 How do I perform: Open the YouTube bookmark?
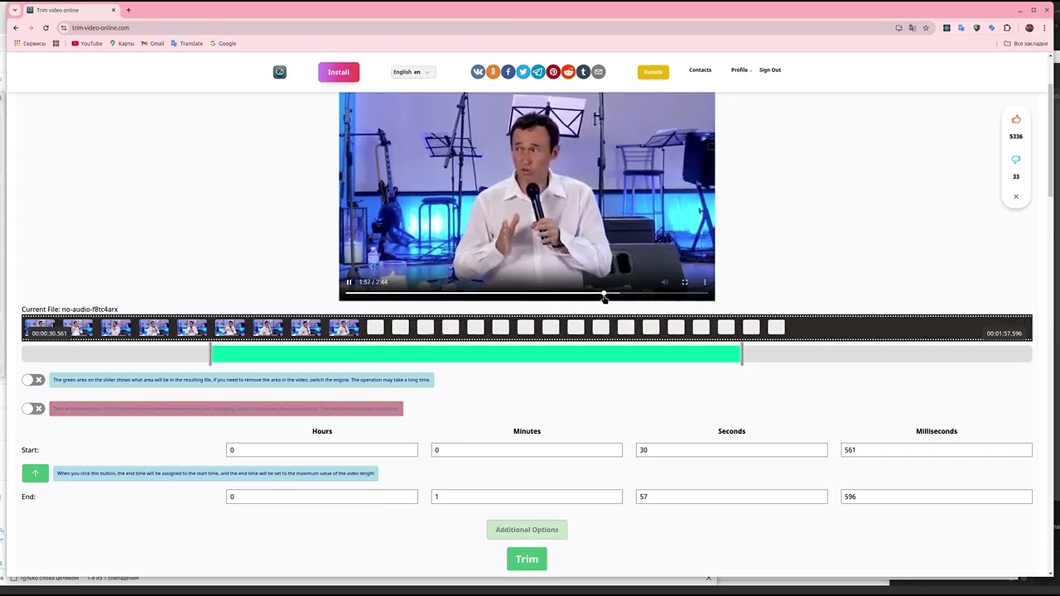[87, 43]
